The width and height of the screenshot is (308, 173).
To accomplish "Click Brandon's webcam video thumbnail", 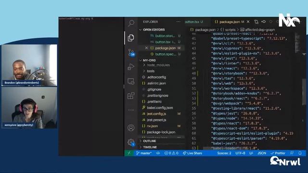I will tap(29, 65).
